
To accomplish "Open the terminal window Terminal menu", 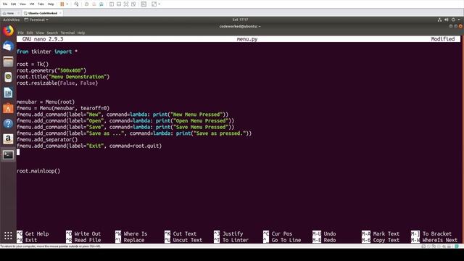I will coord(67,33).
